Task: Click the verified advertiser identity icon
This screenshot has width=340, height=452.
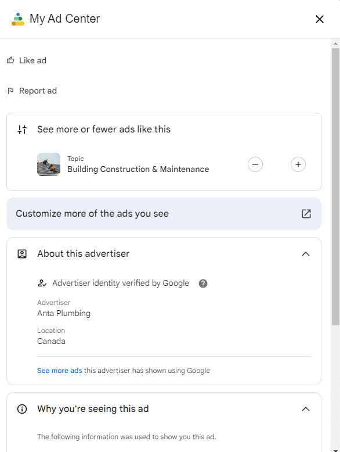Action: coord(42,283)
